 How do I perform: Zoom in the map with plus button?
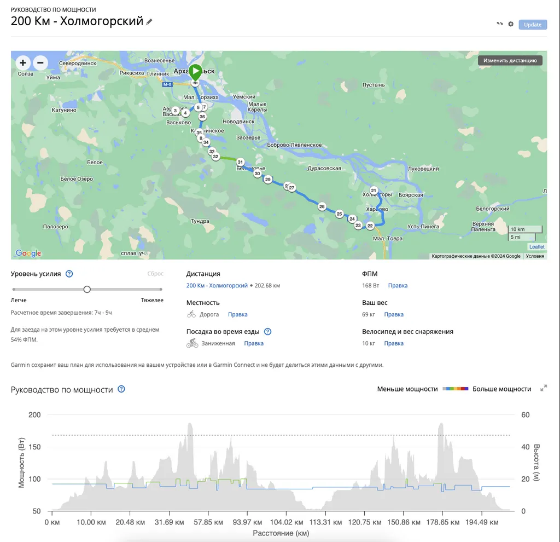(23, 63)
